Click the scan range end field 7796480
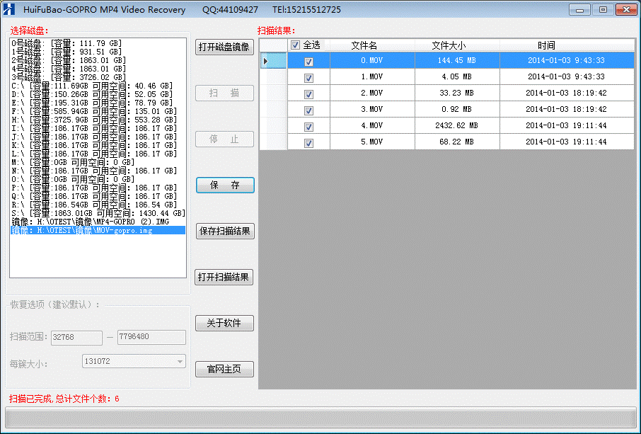The width and height of the screenshot is (641, 434). (x=151, y=336)
